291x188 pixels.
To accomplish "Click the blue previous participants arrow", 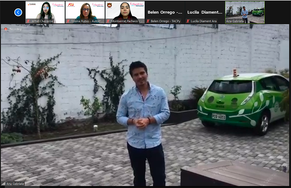I will pos(18,12).
